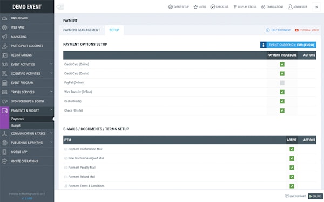Viewport: 324px width, 202px height.
Task: Uncheck Credit Card (Online) payment checkbox
Action: (x=282, y=64)
